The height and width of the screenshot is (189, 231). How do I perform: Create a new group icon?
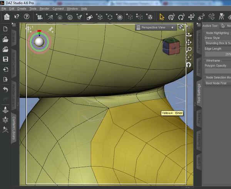109,17
